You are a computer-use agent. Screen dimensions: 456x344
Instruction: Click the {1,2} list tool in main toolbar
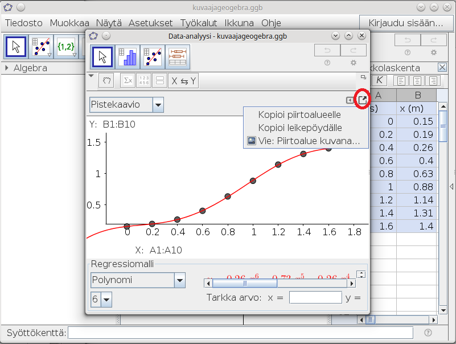click(x=67, y=47)
